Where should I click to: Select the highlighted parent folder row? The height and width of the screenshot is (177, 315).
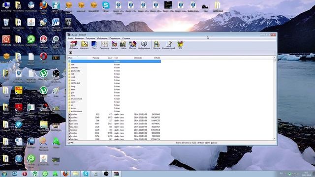(x=114, y=61)
